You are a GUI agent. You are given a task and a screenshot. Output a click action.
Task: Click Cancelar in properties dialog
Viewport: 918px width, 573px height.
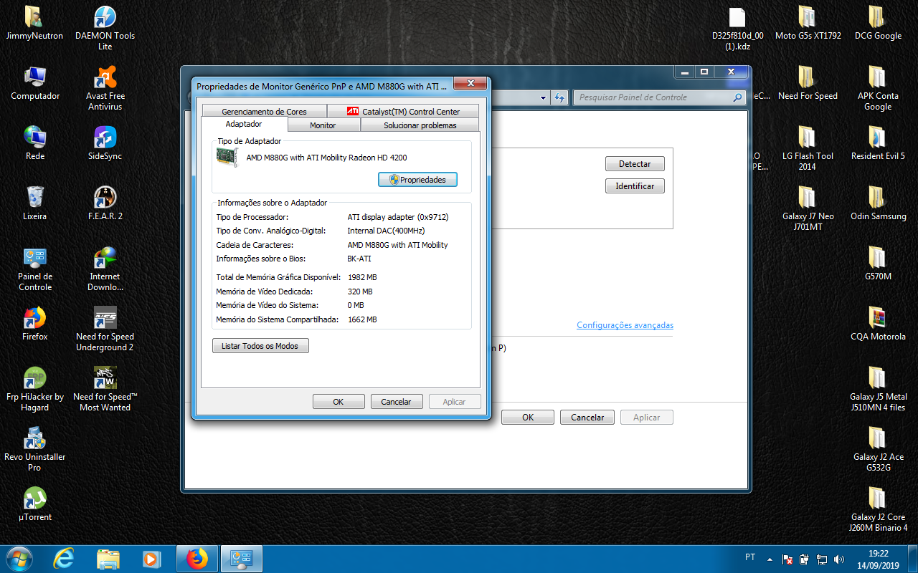coord(396,402)
